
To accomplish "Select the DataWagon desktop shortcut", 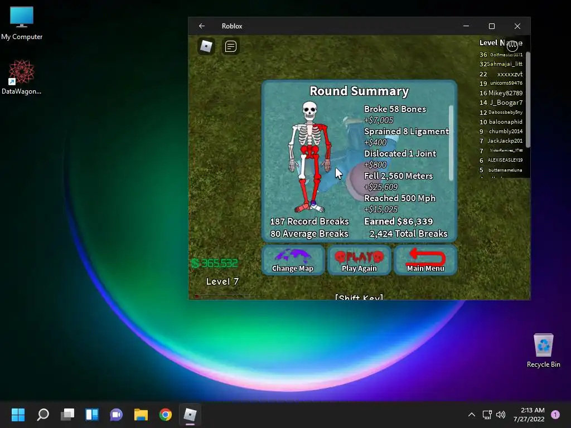I will tap(22, 77).
